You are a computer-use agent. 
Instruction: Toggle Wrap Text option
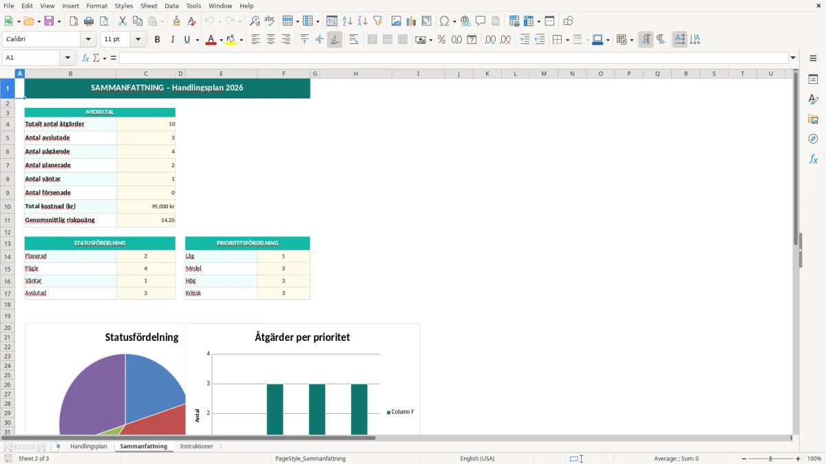(354, 40)
